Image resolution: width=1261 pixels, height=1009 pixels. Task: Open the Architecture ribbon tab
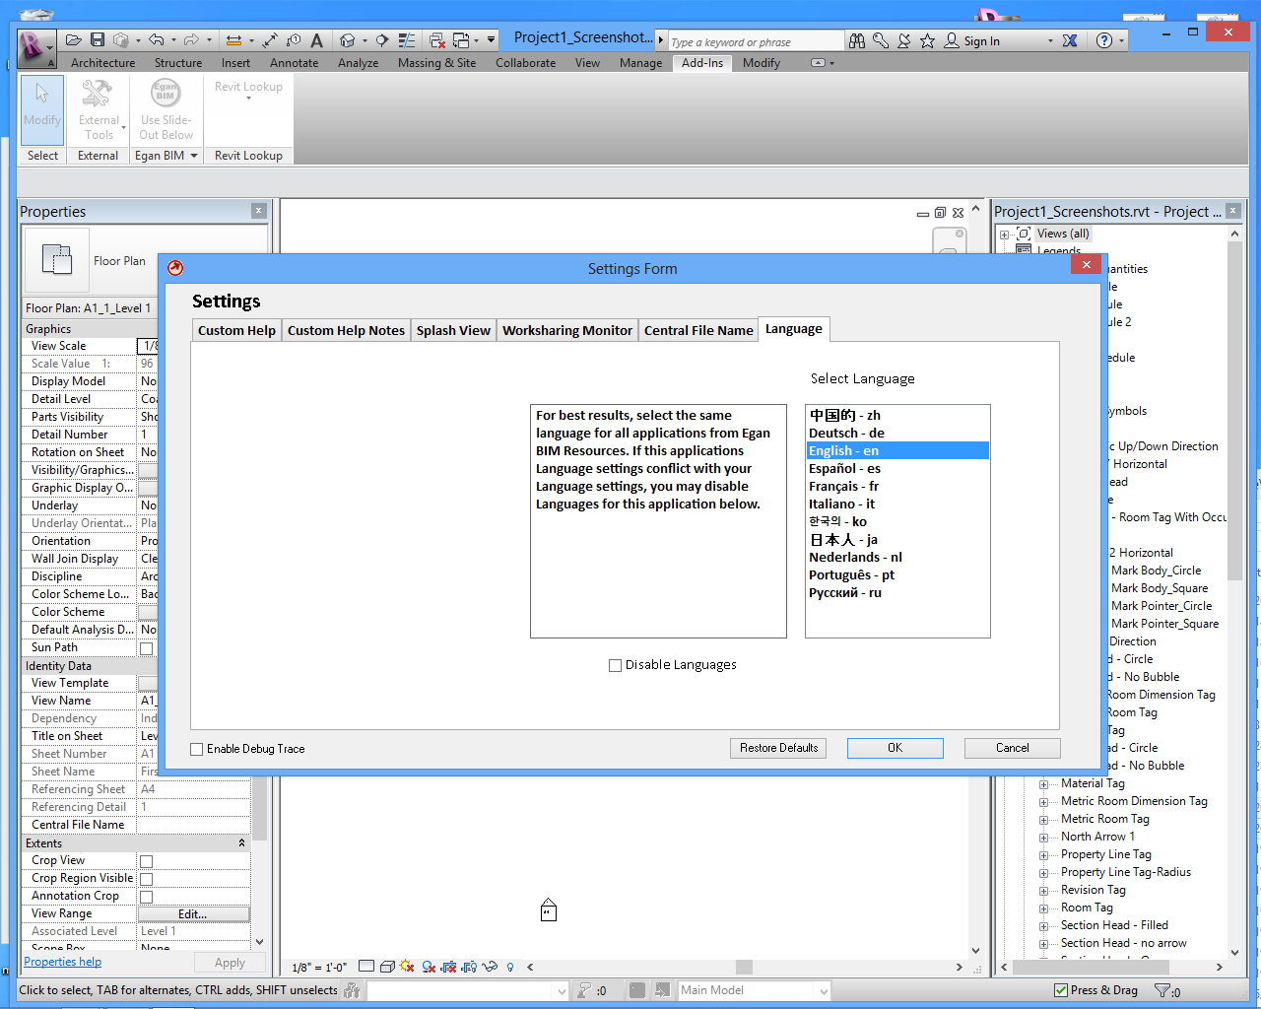tap(103, 63)
